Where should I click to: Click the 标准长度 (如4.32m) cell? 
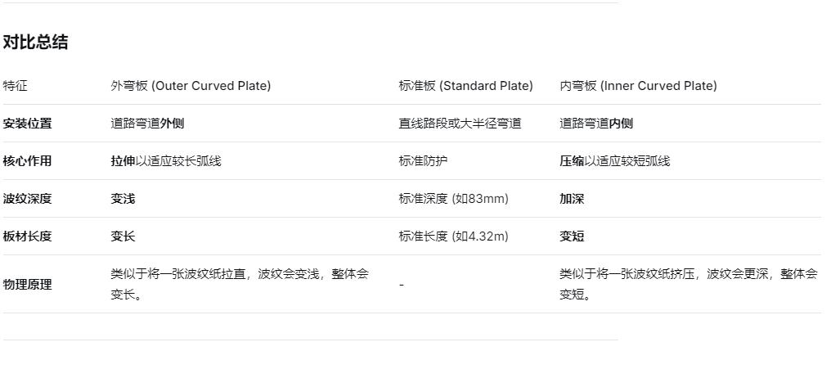pyautogui.click(x=453, y=236)
